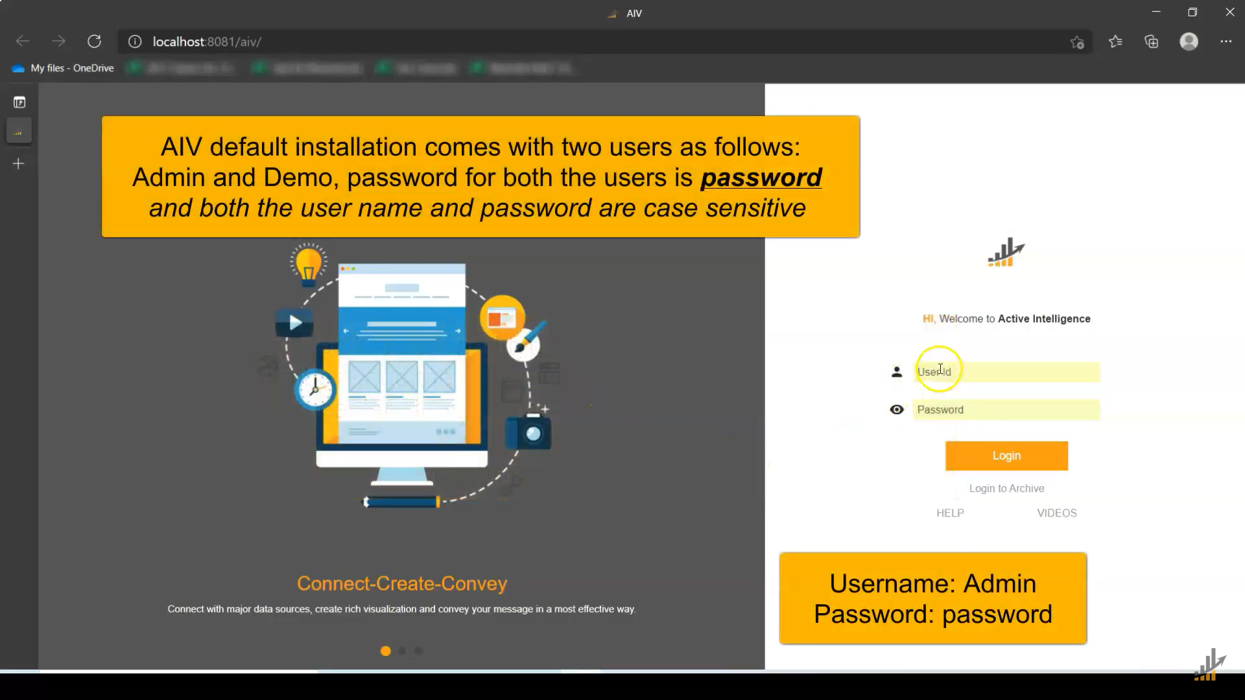Viewport: 1245px width, 700px height.
Task: Select the AIV vertical tab
Action: tap(19, 132)
